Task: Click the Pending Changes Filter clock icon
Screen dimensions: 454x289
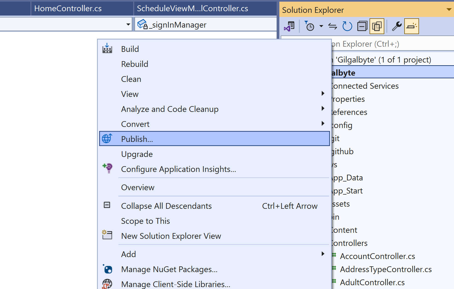Action: click(310, 26)
